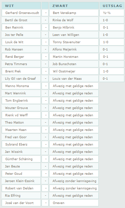
Task: Click the UITSLAG column header
Action: tap(112, 6)
